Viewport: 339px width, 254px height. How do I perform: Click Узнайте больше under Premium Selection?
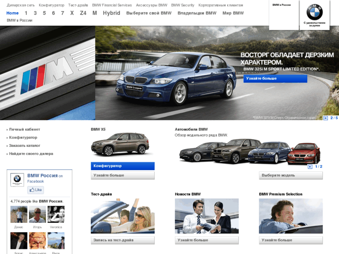[291, 240]
